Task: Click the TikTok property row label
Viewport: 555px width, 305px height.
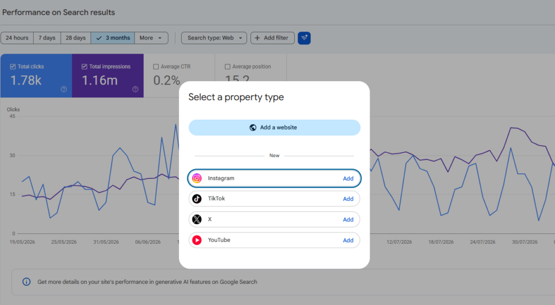Action: pos(216,198)
